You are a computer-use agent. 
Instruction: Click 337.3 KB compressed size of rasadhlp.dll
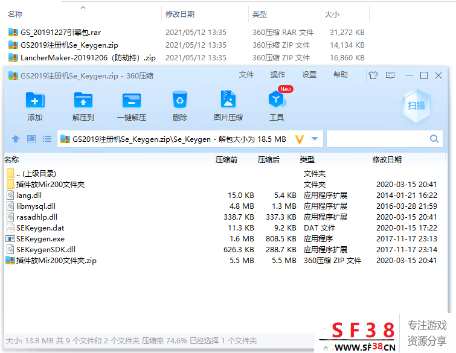tap(281, 217)
